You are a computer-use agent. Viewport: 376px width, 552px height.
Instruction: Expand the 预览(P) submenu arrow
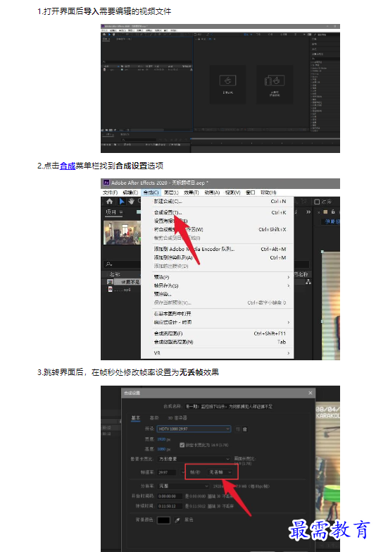click(289, 277)
